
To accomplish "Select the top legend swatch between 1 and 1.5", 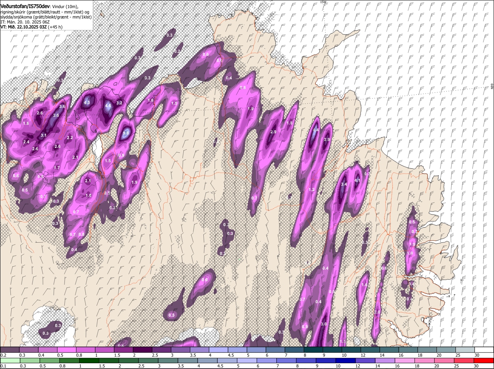I will [x=105, y=350].
